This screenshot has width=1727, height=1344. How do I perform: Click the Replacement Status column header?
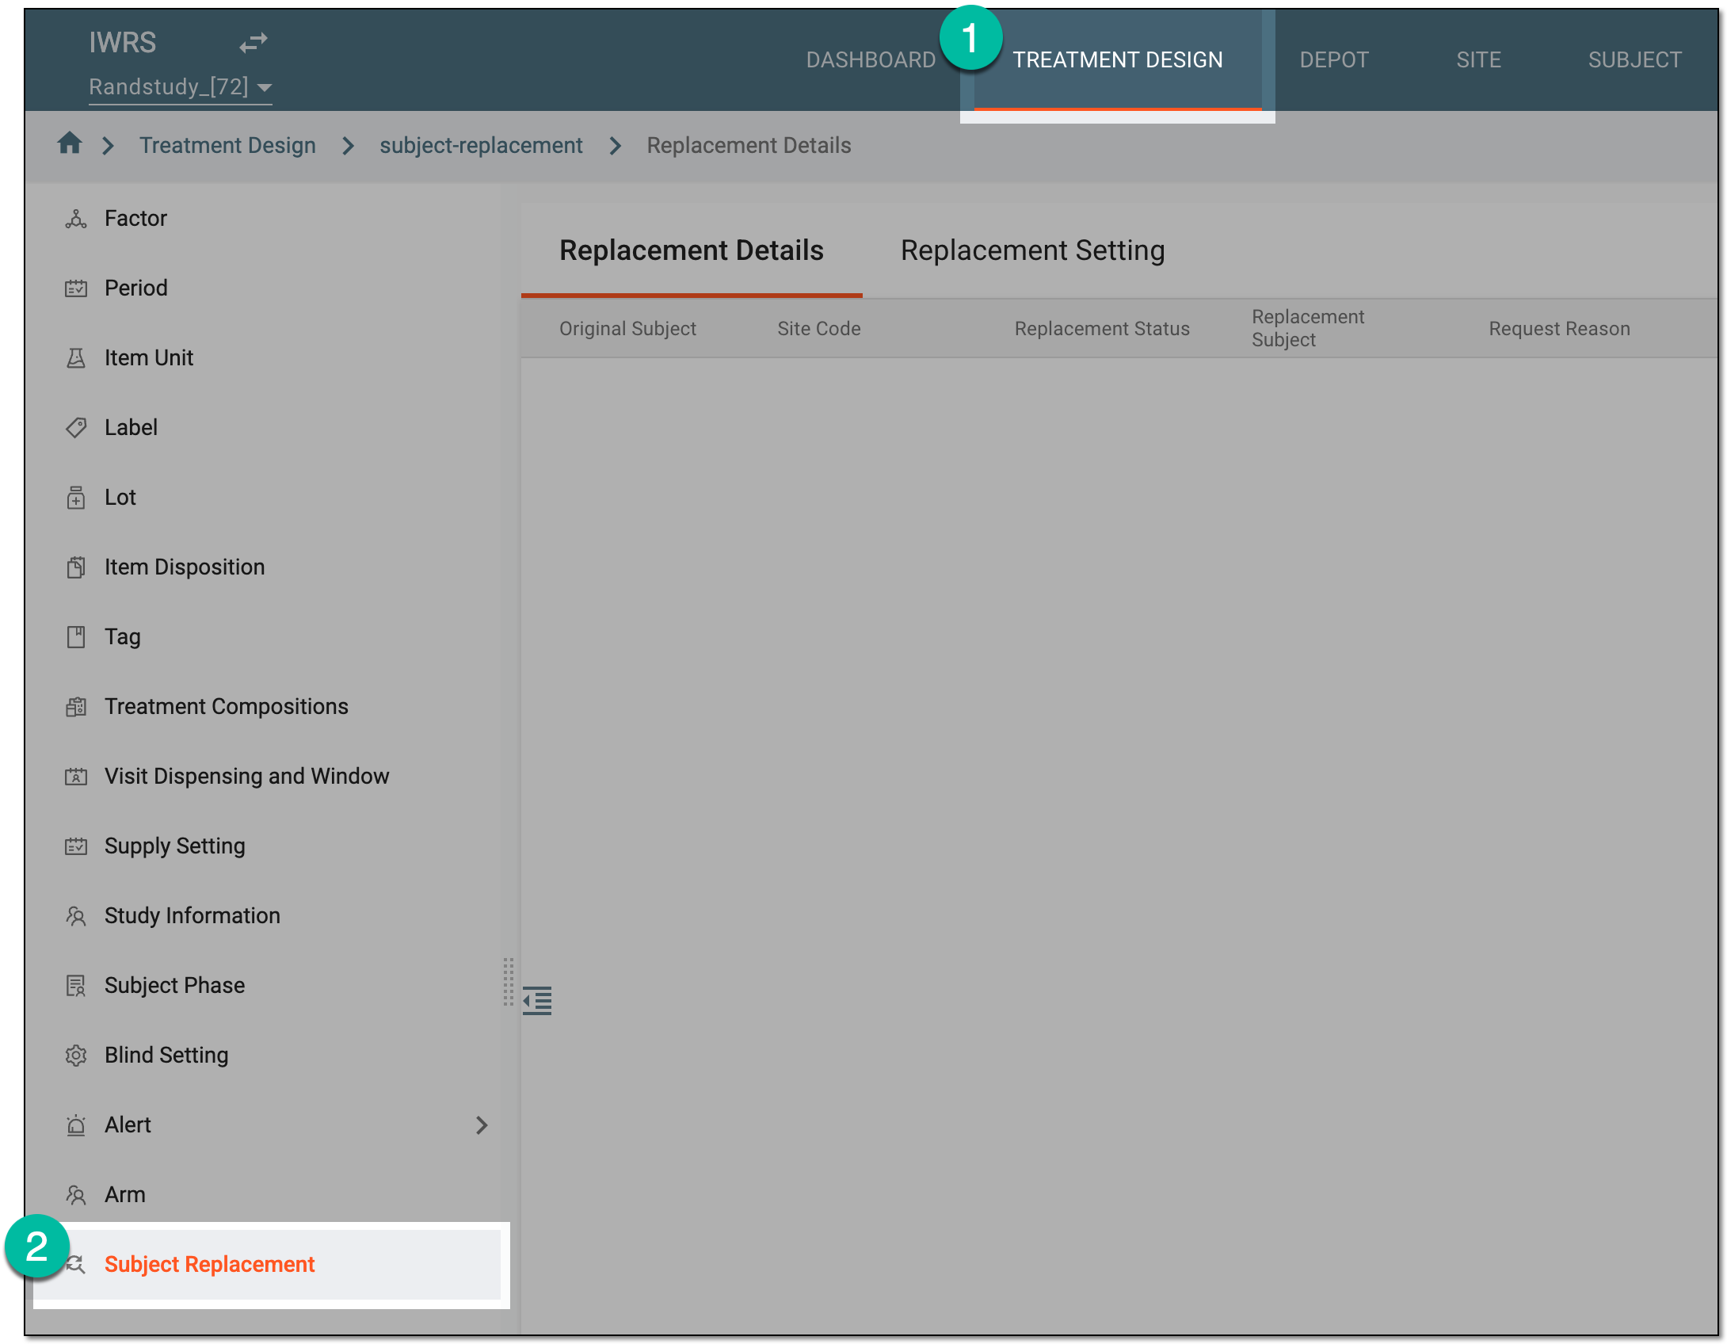(1102, 329)
